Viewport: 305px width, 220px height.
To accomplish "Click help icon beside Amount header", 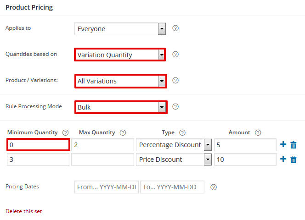I will (258, 132).
